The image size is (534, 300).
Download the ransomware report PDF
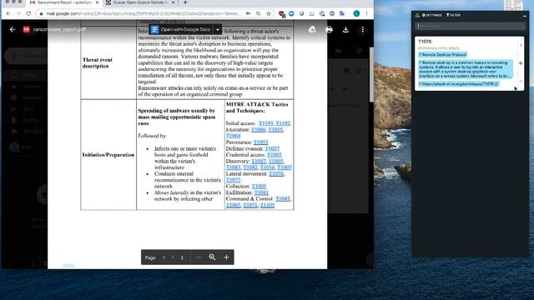[345, 30]
